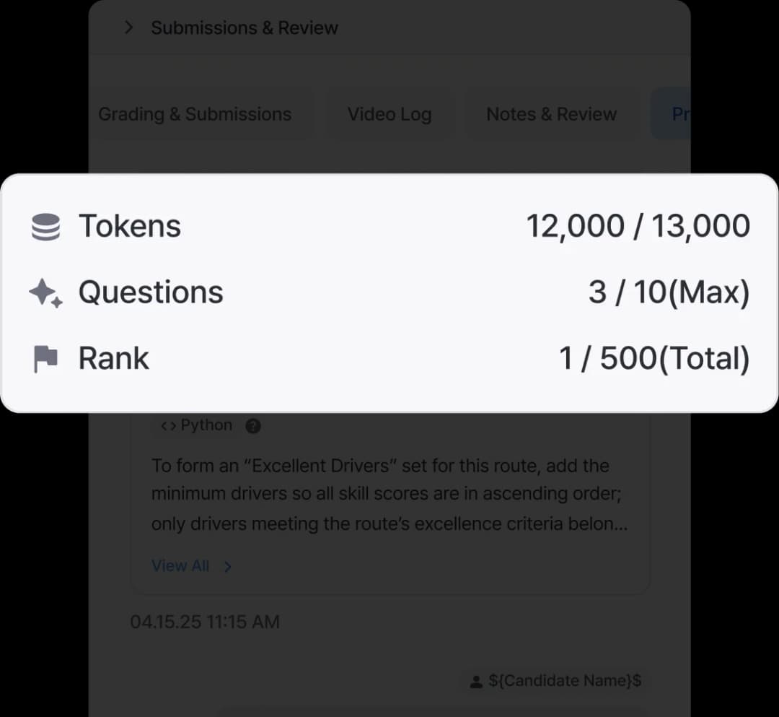The image size is (779, 717).
Task: Select the Grading & Submissions tab
Action: coord(194,113)
